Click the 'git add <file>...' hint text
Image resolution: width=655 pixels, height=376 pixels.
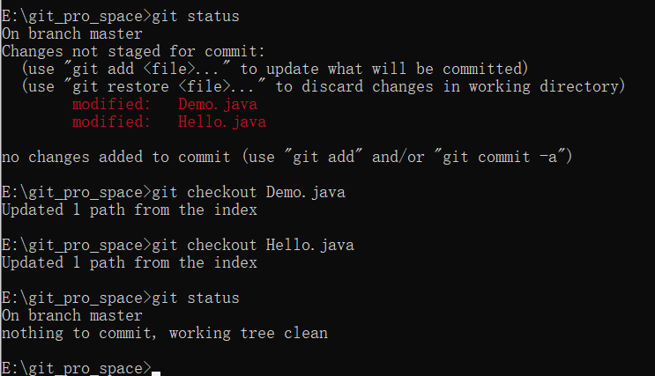[x=151, y=69]
